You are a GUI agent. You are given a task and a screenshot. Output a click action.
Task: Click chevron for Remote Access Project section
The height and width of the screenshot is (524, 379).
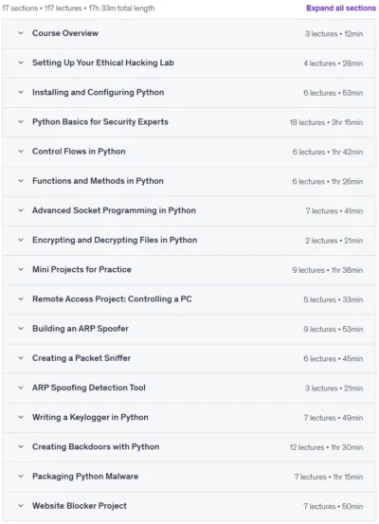[21, 298]
